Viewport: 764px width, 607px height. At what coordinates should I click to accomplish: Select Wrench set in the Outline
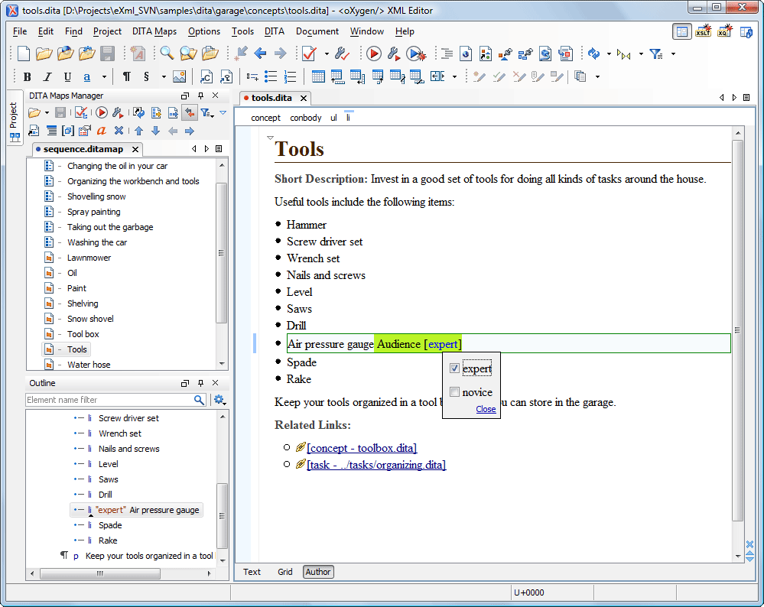click(x=120, y=433)
